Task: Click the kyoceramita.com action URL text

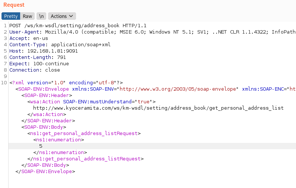Action: (158, 108)
